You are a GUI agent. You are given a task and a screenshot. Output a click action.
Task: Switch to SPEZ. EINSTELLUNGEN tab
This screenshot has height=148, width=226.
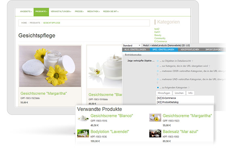pos(163,49)
